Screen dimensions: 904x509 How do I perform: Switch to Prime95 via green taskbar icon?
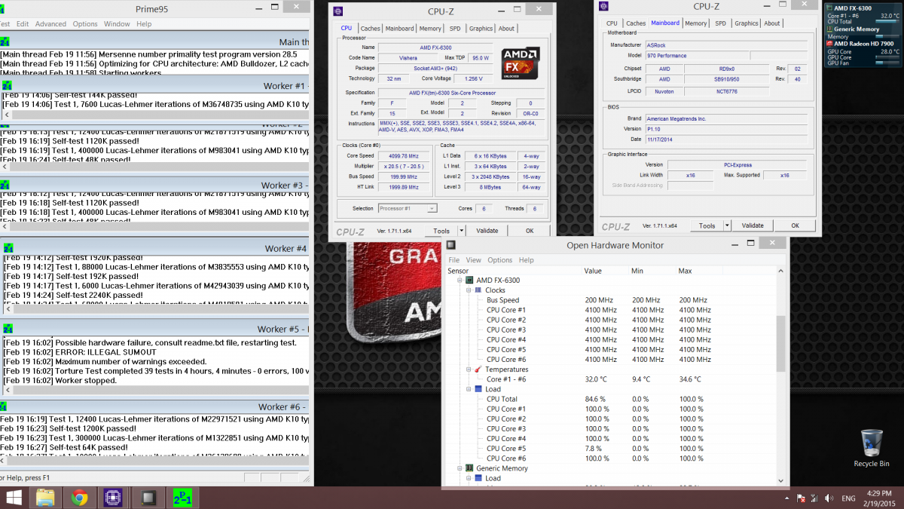(x=183, y=498)
